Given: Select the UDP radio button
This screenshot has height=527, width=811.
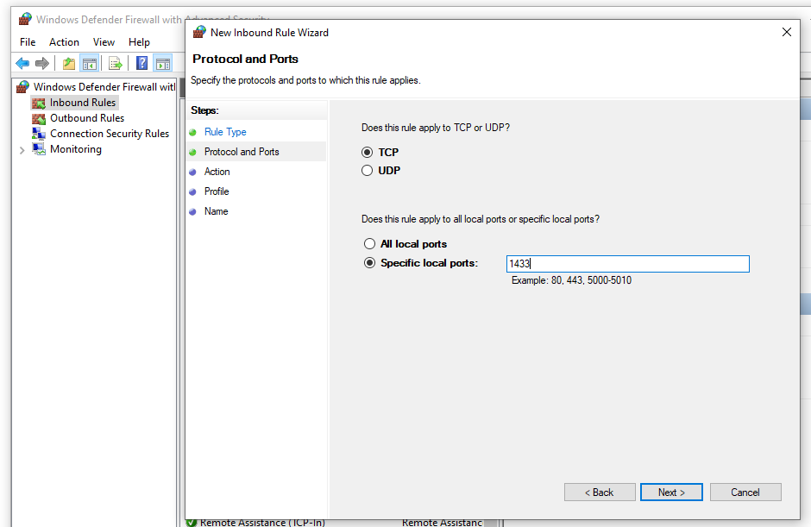Looking at the screenshot, I should 368,170.
